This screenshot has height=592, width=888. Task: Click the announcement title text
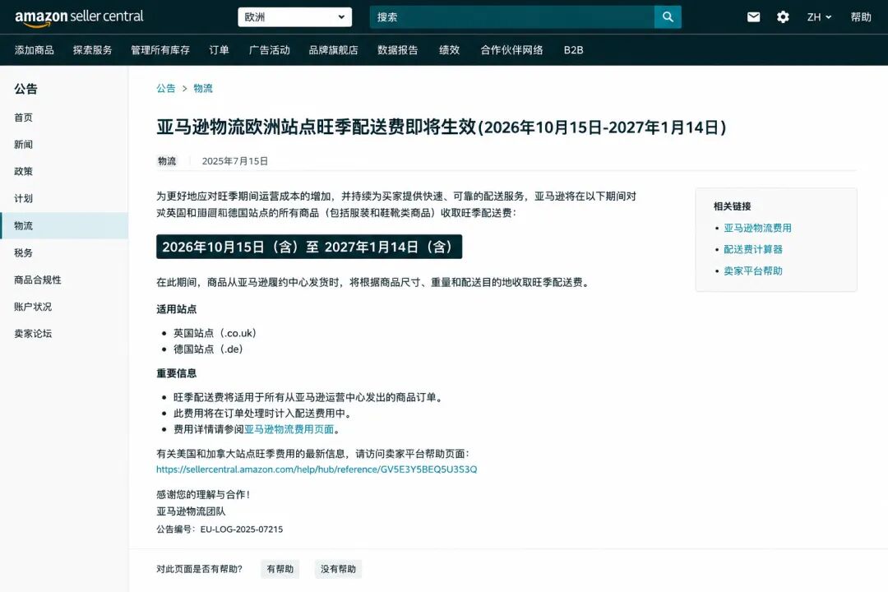[x=442, y=127]
